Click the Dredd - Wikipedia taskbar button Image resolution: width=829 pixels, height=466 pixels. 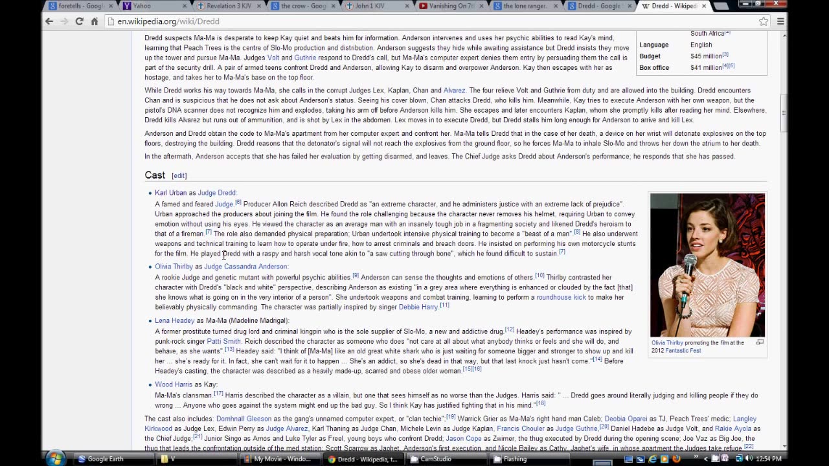(x=363, y=459)
